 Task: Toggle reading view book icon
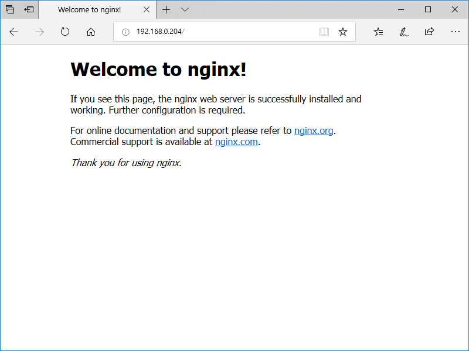tap(324, 32)
